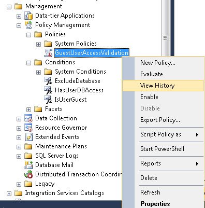The height and width of the screenshot is (208, 205).
Task: Select the IsUserGuest condition label
Action: coord(70,100)
